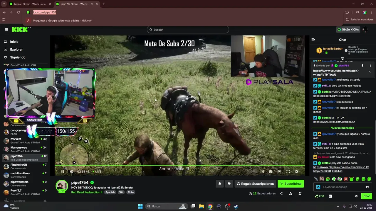Open the playsala casino slots link

[x=341, y=169]
